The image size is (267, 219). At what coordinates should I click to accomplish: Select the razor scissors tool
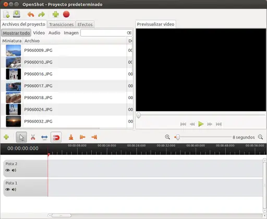coord(33,137)
